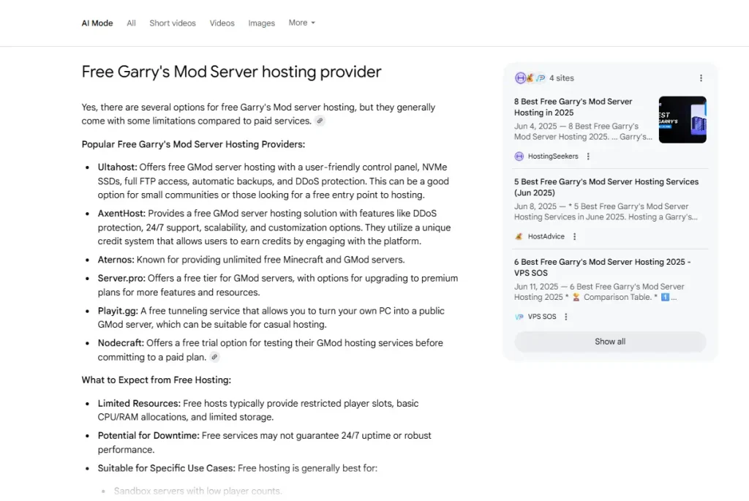749x501 pixels.
Task: Go to the Short videos tab
Action: 173,23
